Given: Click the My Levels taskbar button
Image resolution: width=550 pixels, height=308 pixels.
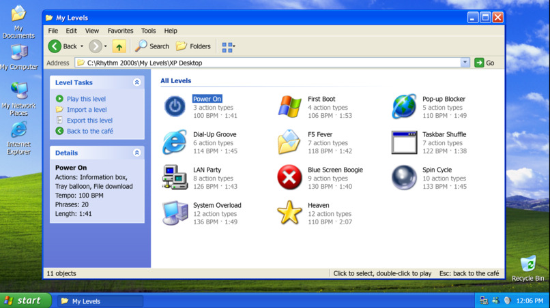Looking at the screenshot, I should [x=100, y=301].
